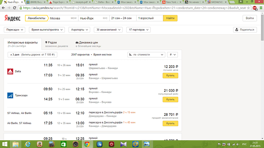264x148 pixels.
Task: Buy the Delta ticket for 12 203
Action: (x=170, y=75)
